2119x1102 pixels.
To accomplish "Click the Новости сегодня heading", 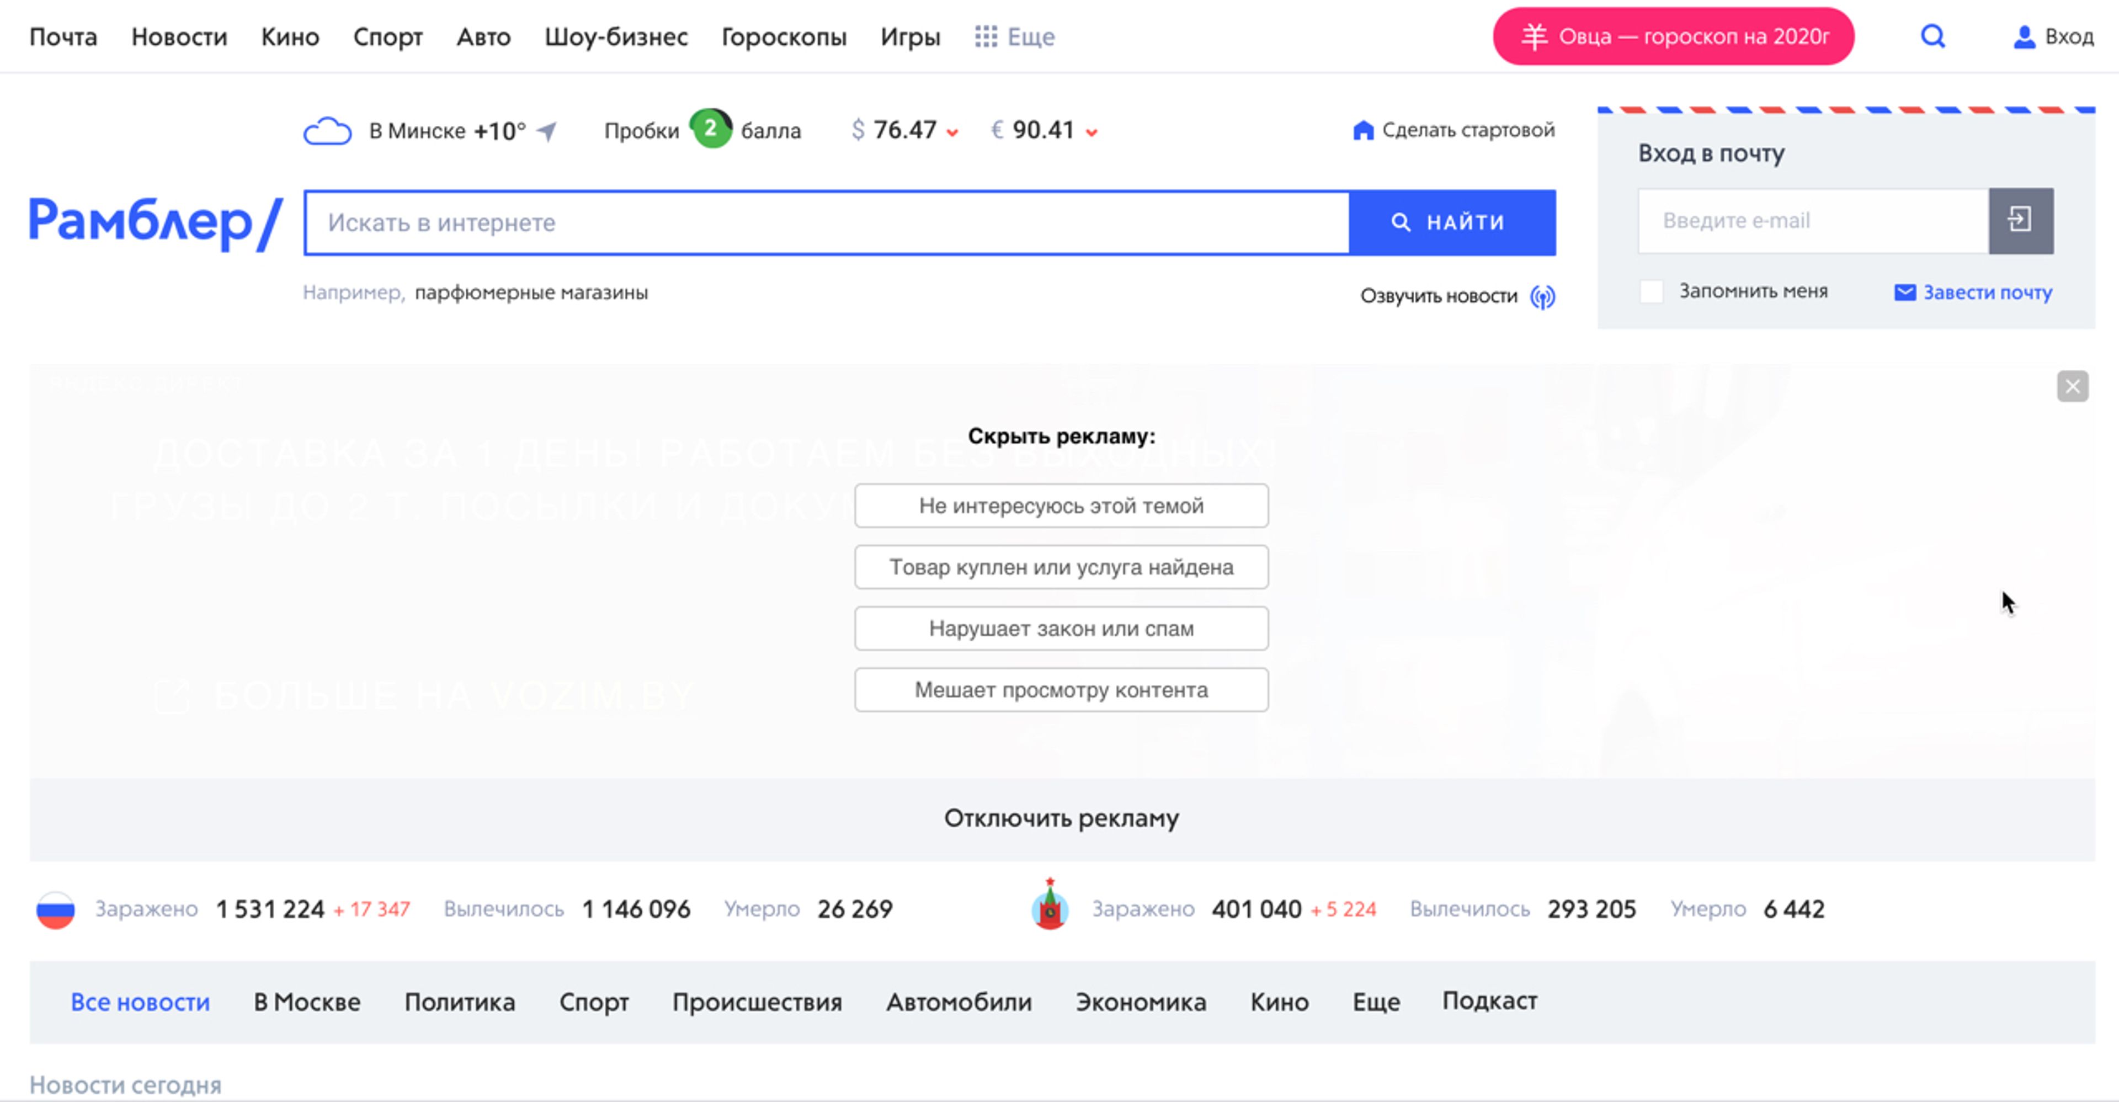I will [x=126, y=1085].
